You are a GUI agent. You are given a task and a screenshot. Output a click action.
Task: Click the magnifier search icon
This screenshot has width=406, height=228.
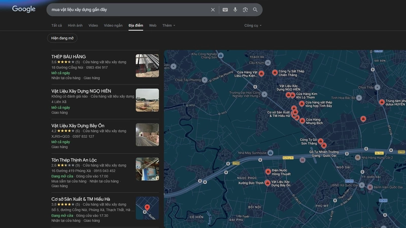click(255, 10)
